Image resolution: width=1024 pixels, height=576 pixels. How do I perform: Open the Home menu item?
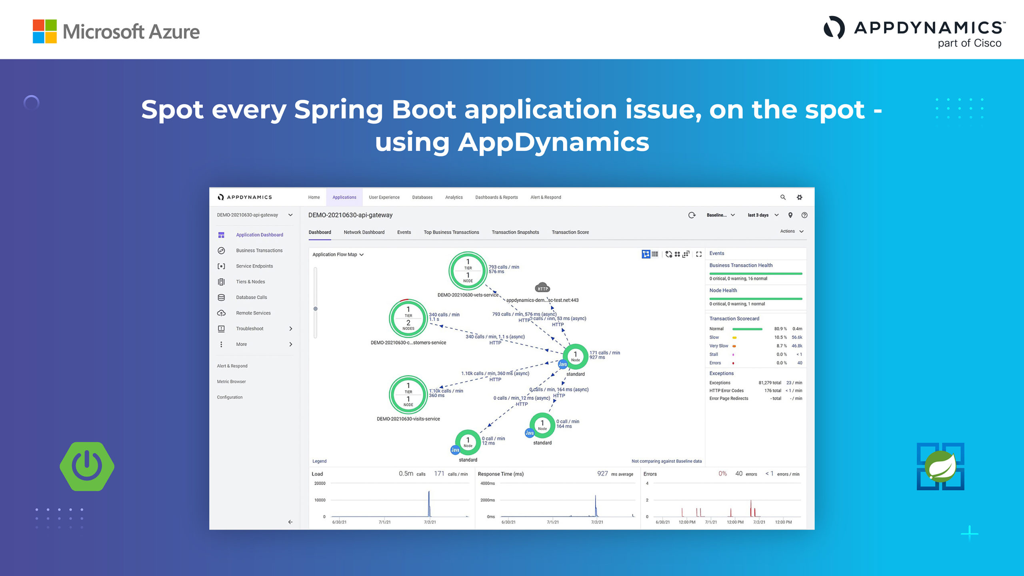click(x=314, y=197)
